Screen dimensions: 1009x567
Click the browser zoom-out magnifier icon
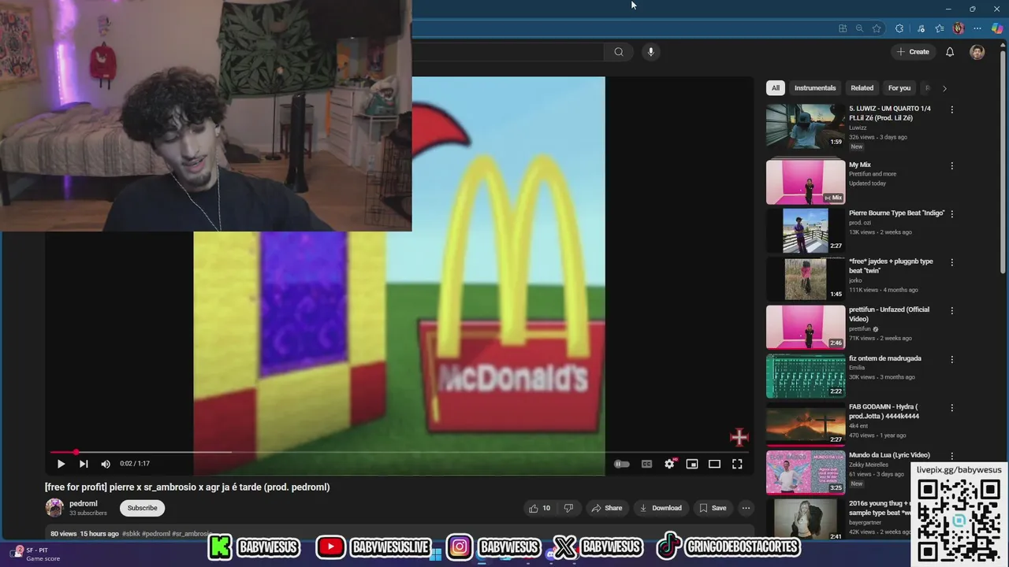pyautogui.click(x=860, y=28)
